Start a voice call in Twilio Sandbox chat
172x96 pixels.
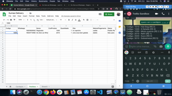[x=163, y=14]
